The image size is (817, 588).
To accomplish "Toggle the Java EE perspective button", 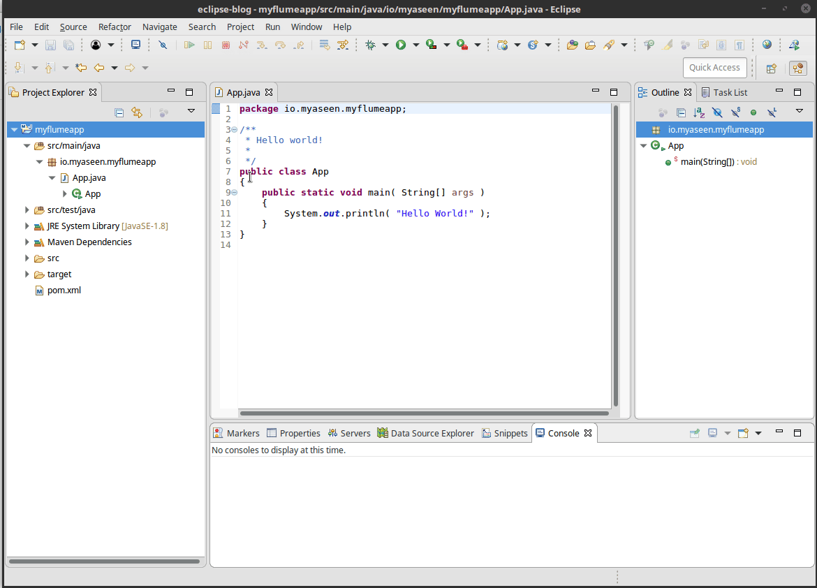I will point(797,68).
